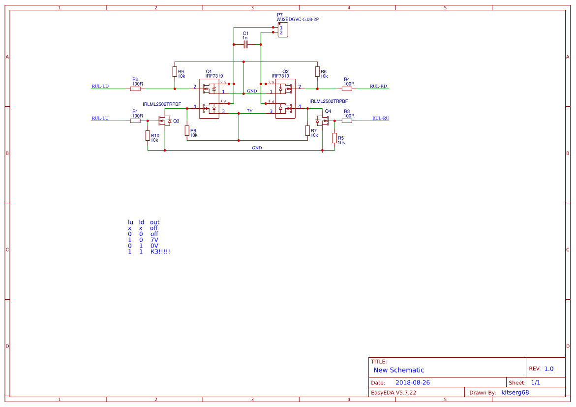Image resolution: width=576 pixels, height=407 pixels.
Task: Select the C1 1n capacitor symbol
Action: (x=244, y=43)
